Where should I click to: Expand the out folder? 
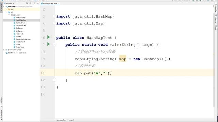(6, 9)
